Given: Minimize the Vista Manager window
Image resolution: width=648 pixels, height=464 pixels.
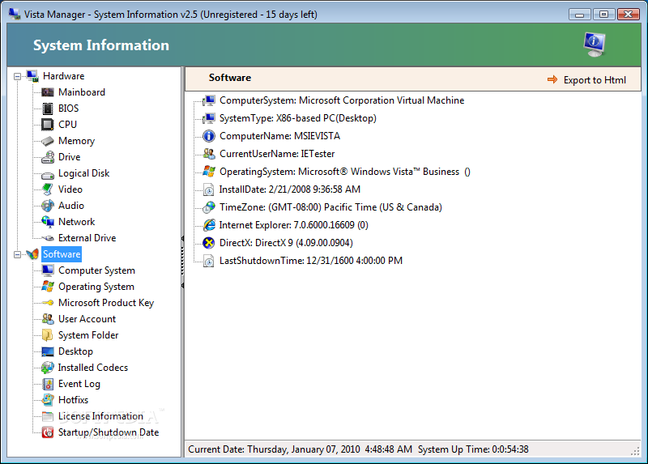Looking at the screenshot, I should (579, 15).
